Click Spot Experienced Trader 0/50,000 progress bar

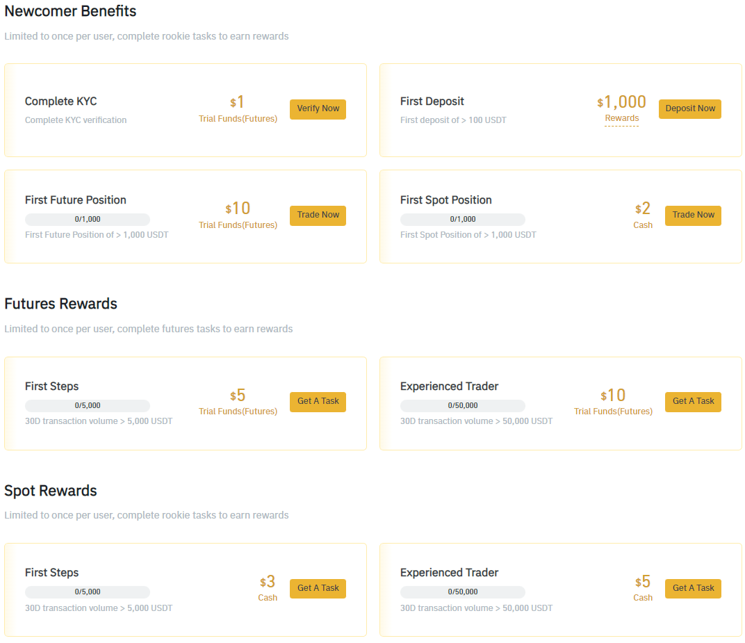[x=463, y=592]
